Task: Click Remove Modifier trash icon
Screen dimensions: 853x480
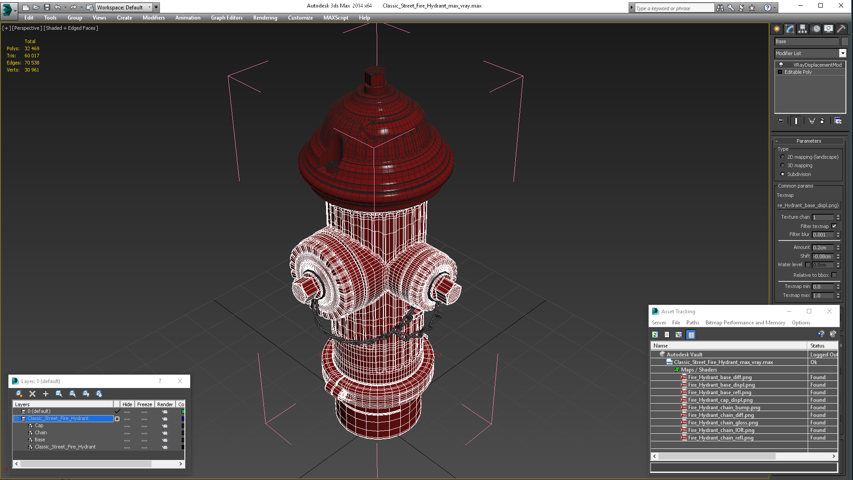Action: tap(822, 121)
